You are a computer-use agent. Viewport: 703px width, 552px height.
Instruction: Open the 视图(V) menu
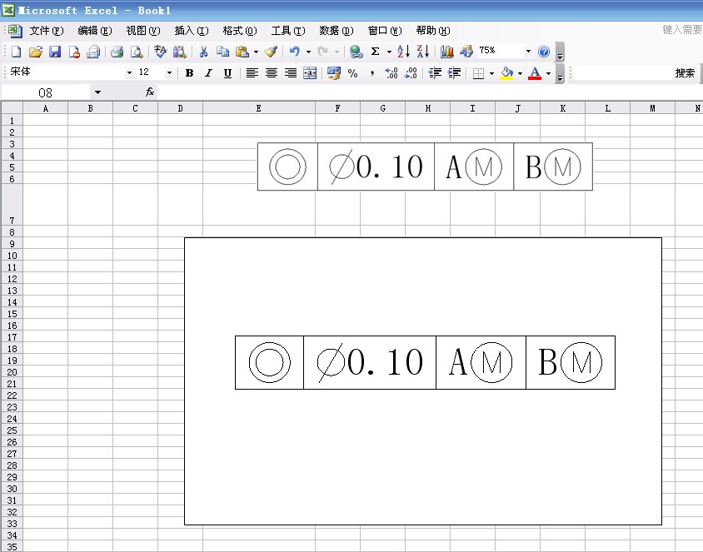pos(143,31)
